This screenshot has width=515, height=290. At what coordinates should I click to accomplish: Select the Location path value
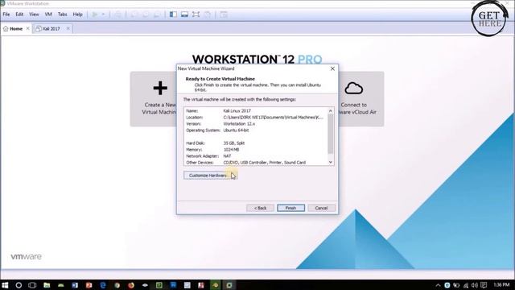pos(273,118)
